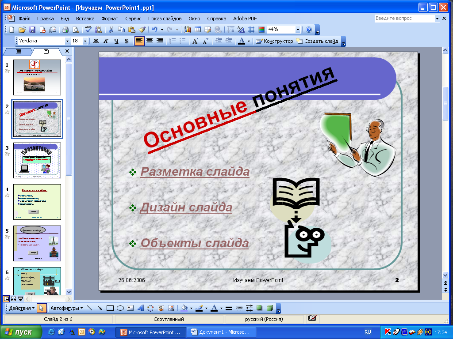Select the Oval shape tool
The width and height of the screenshot is (453, 339).
tap(120, 308)
